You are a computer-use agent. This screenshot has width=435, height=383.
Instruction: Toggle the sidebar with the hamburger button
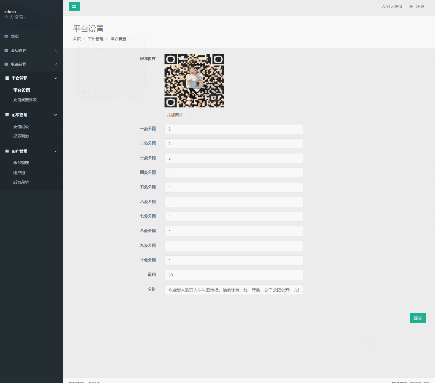pos(74,6)
